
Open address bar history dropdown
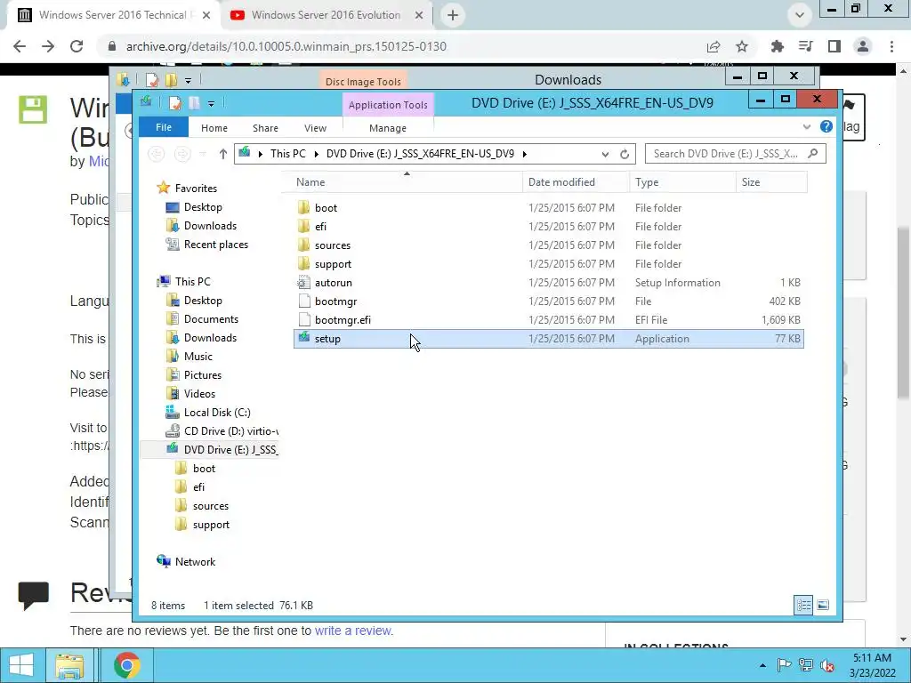coord(605,154)
